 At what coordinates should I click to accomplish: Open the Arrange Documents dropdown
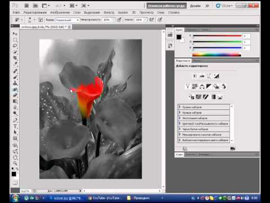74,6
